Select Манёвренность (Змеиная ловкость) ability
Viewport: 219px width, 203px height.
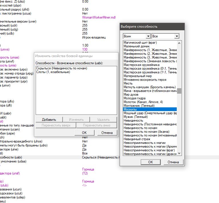coord(150,61)
